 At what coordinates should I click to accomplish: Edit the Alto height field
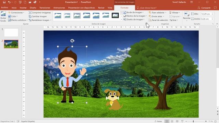[x=206, y=14]
